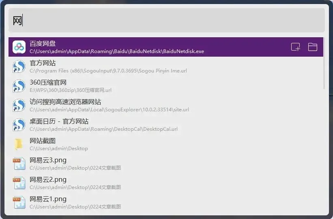Click the window-plus action icon in 百度网盘 row
Screen dimensions: 333x219
point(296,47)
